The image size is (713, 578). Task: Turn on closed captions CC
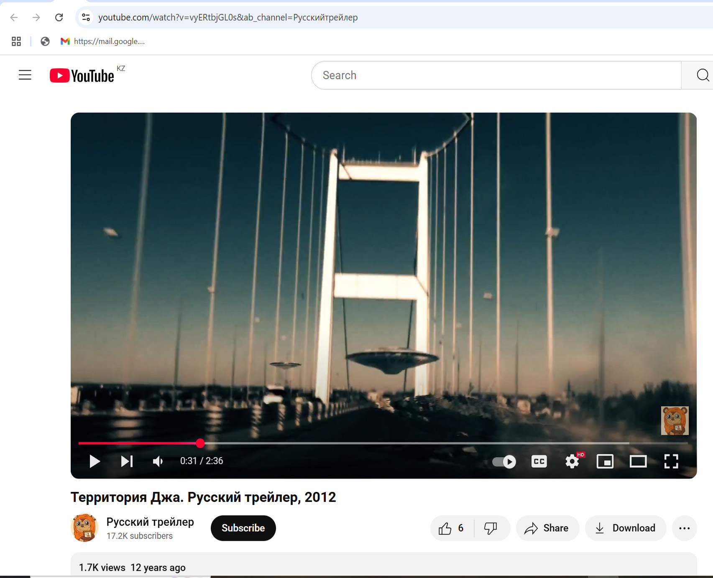click(x=539, y=461)
